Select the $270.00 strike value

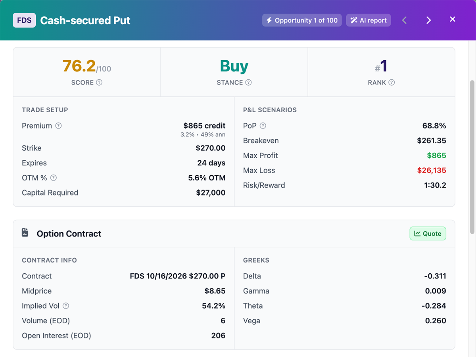(211, 148)
